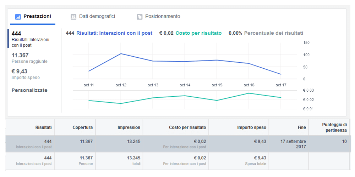Open the Posizionamento tab

[158, 17]
